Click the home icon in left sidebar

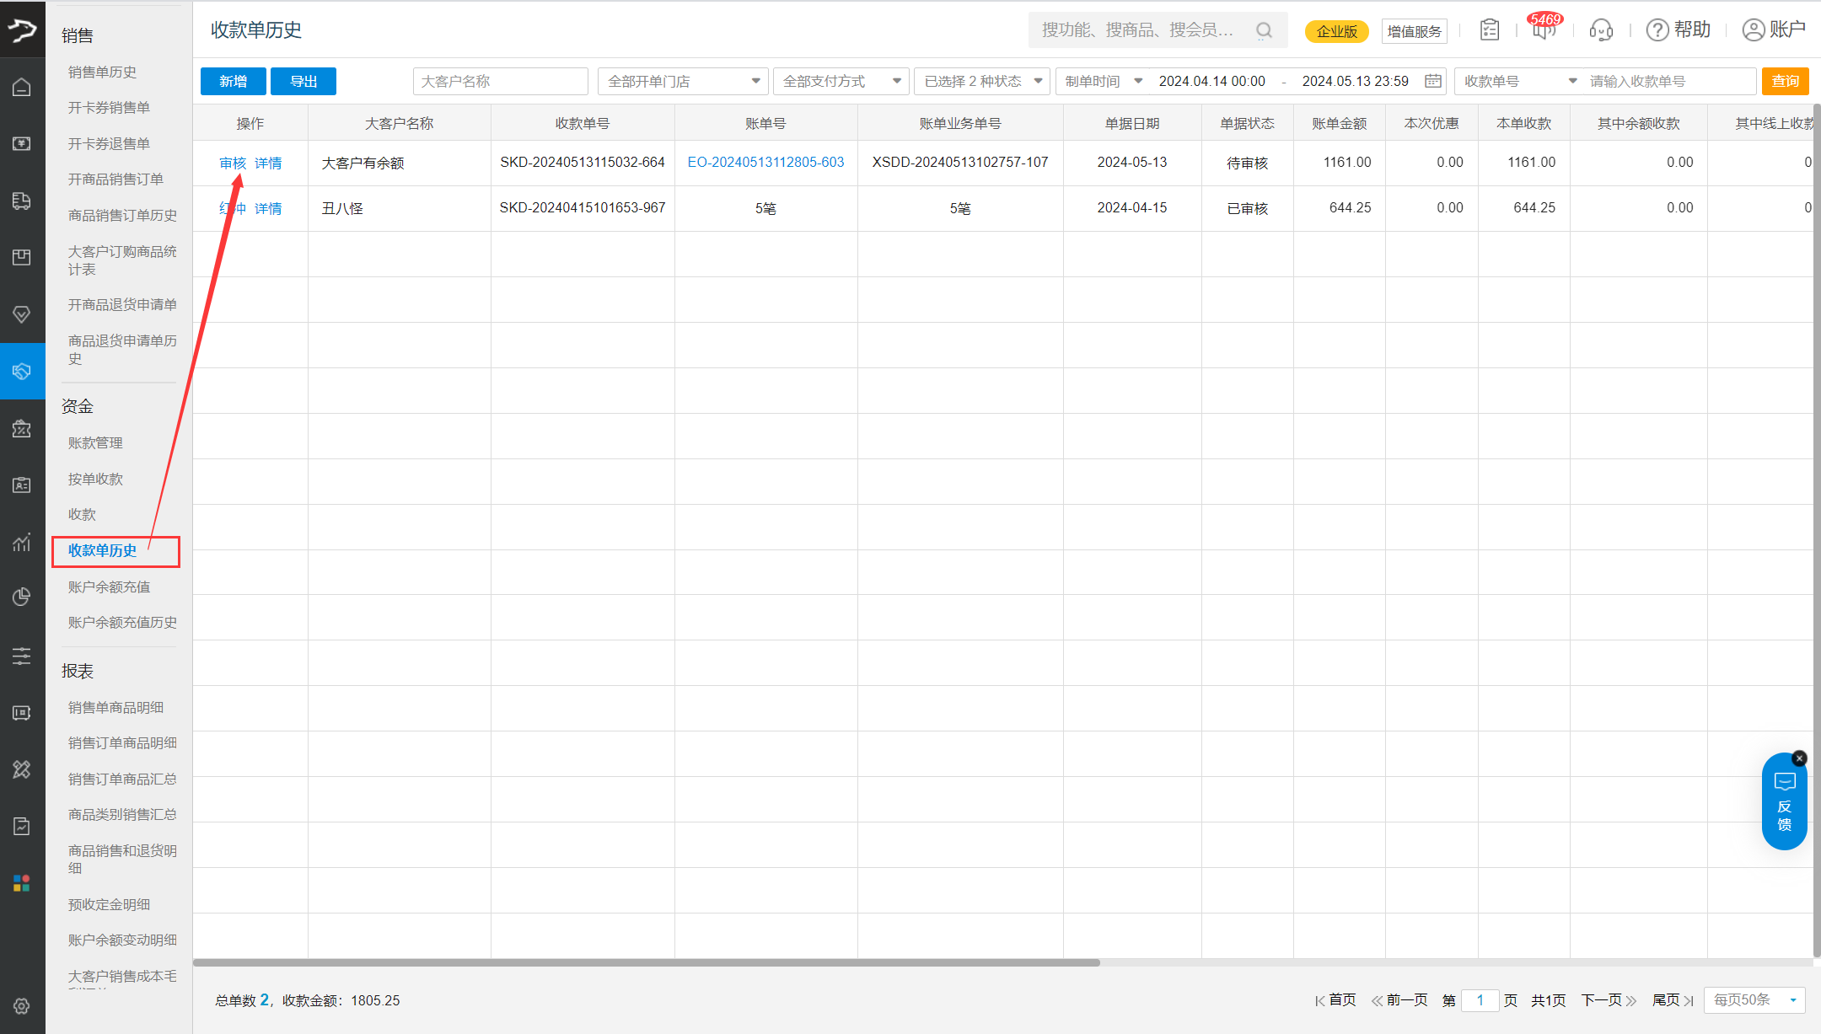(22, 87)
